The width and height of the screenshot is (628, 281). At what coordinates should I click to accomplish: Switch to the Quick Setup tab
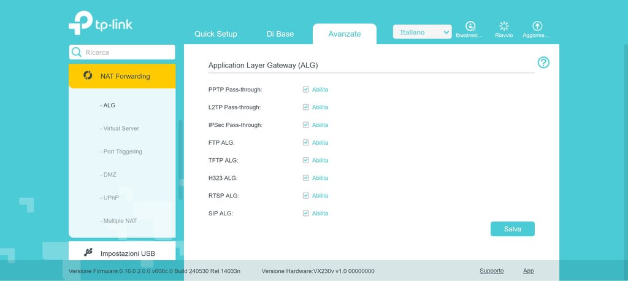point(215,34)
